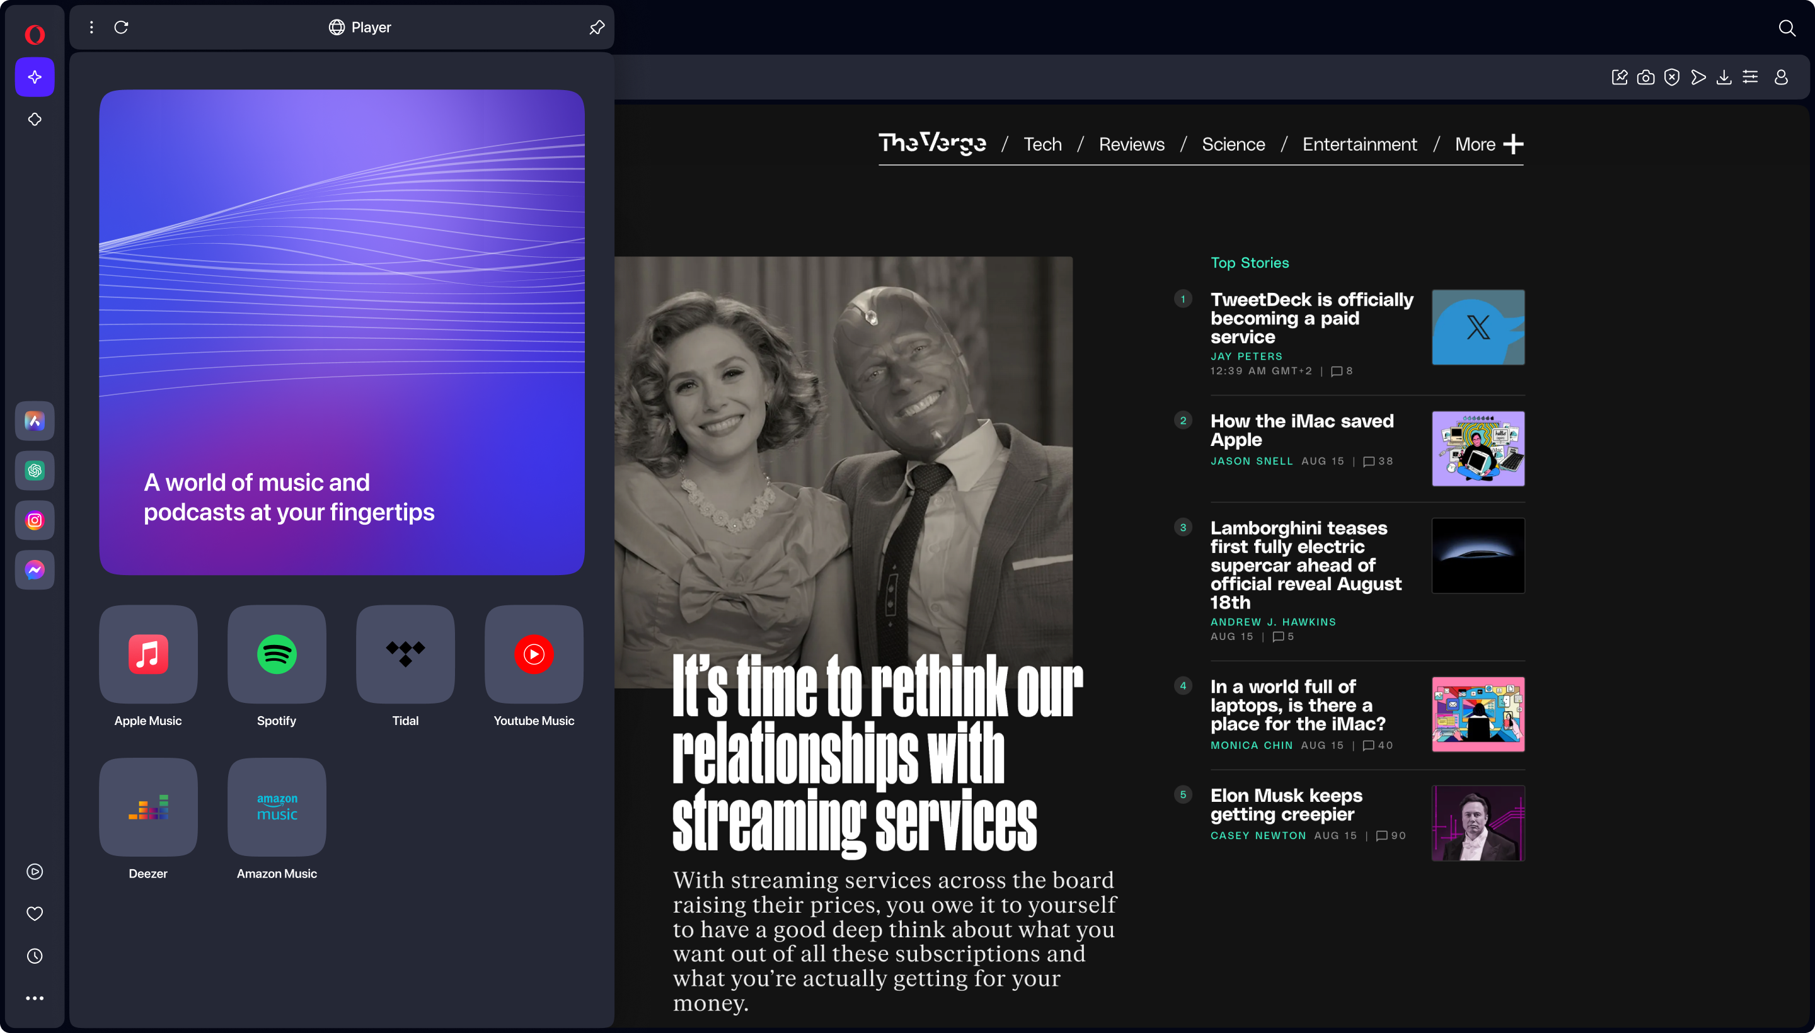Viewport: 1815px width, 1033px height.
Task: Open the Aria AI sidebar assistant
Action: click(x=33, y=77)
